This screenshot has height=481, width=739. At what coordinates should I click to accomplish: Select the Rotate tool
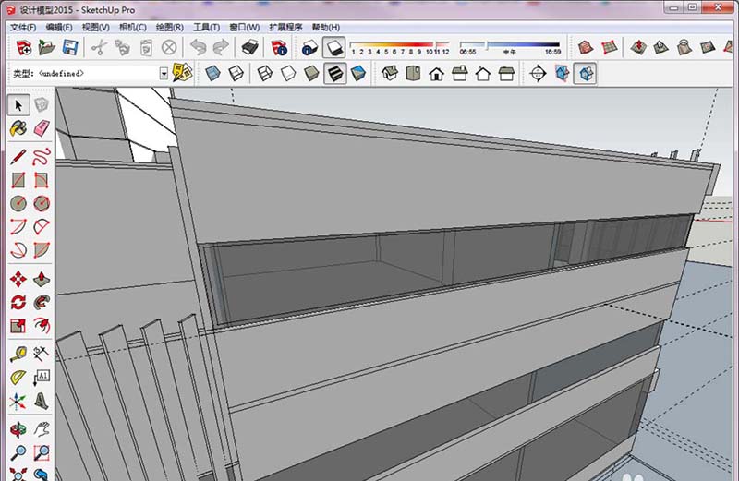pos(18,302)
